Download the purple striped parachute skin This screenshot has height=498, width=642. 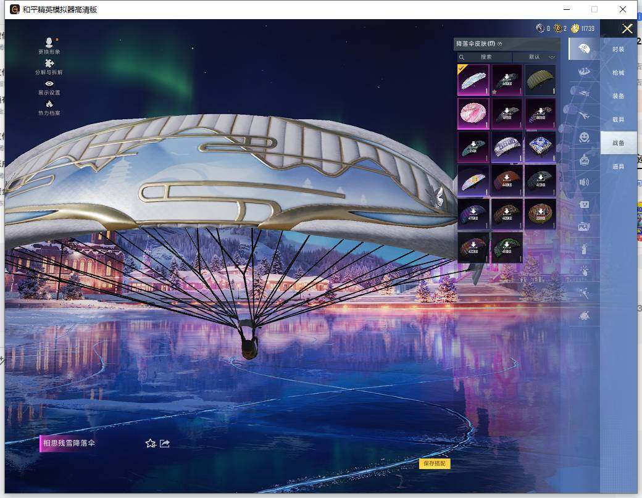click(x=473, y=214)
